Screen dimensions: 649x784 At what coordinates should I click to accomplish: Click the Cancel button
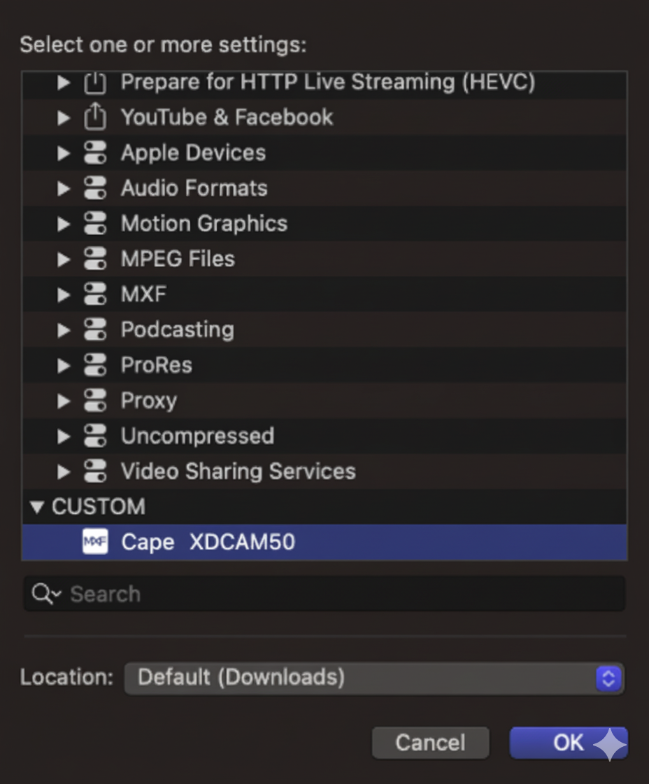[x=430, y=743]
